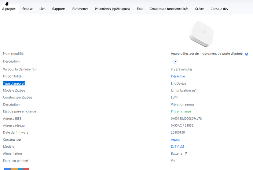This screenshot has height=170, width=253.
Task: Open Paramètres (spécifiques) tab
Action: tap(113, 9)
